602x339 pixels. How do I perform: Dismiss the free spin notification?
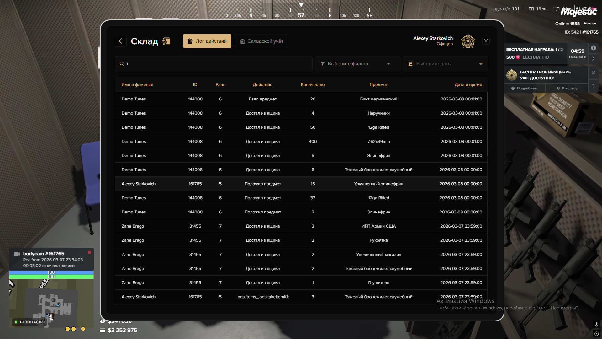pyautogui.click(x=593, y=73)
